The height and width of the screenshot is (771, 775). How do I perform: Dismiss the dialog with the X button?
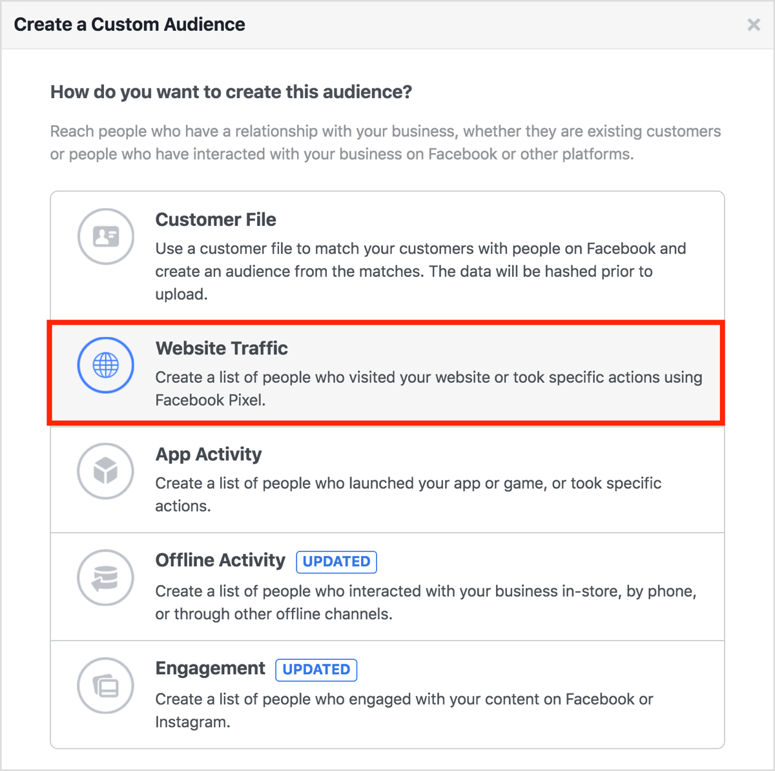(x=753, y=25)
